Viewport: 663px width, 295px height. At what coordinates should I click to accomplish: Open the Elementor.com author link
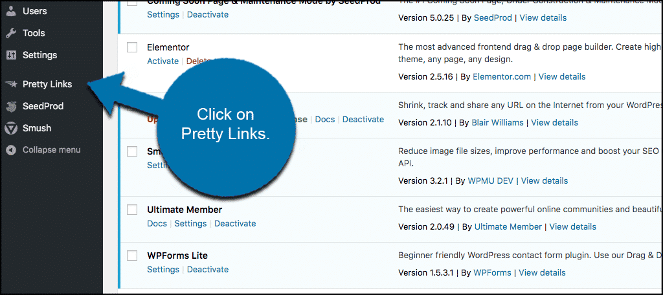[502, 76]
